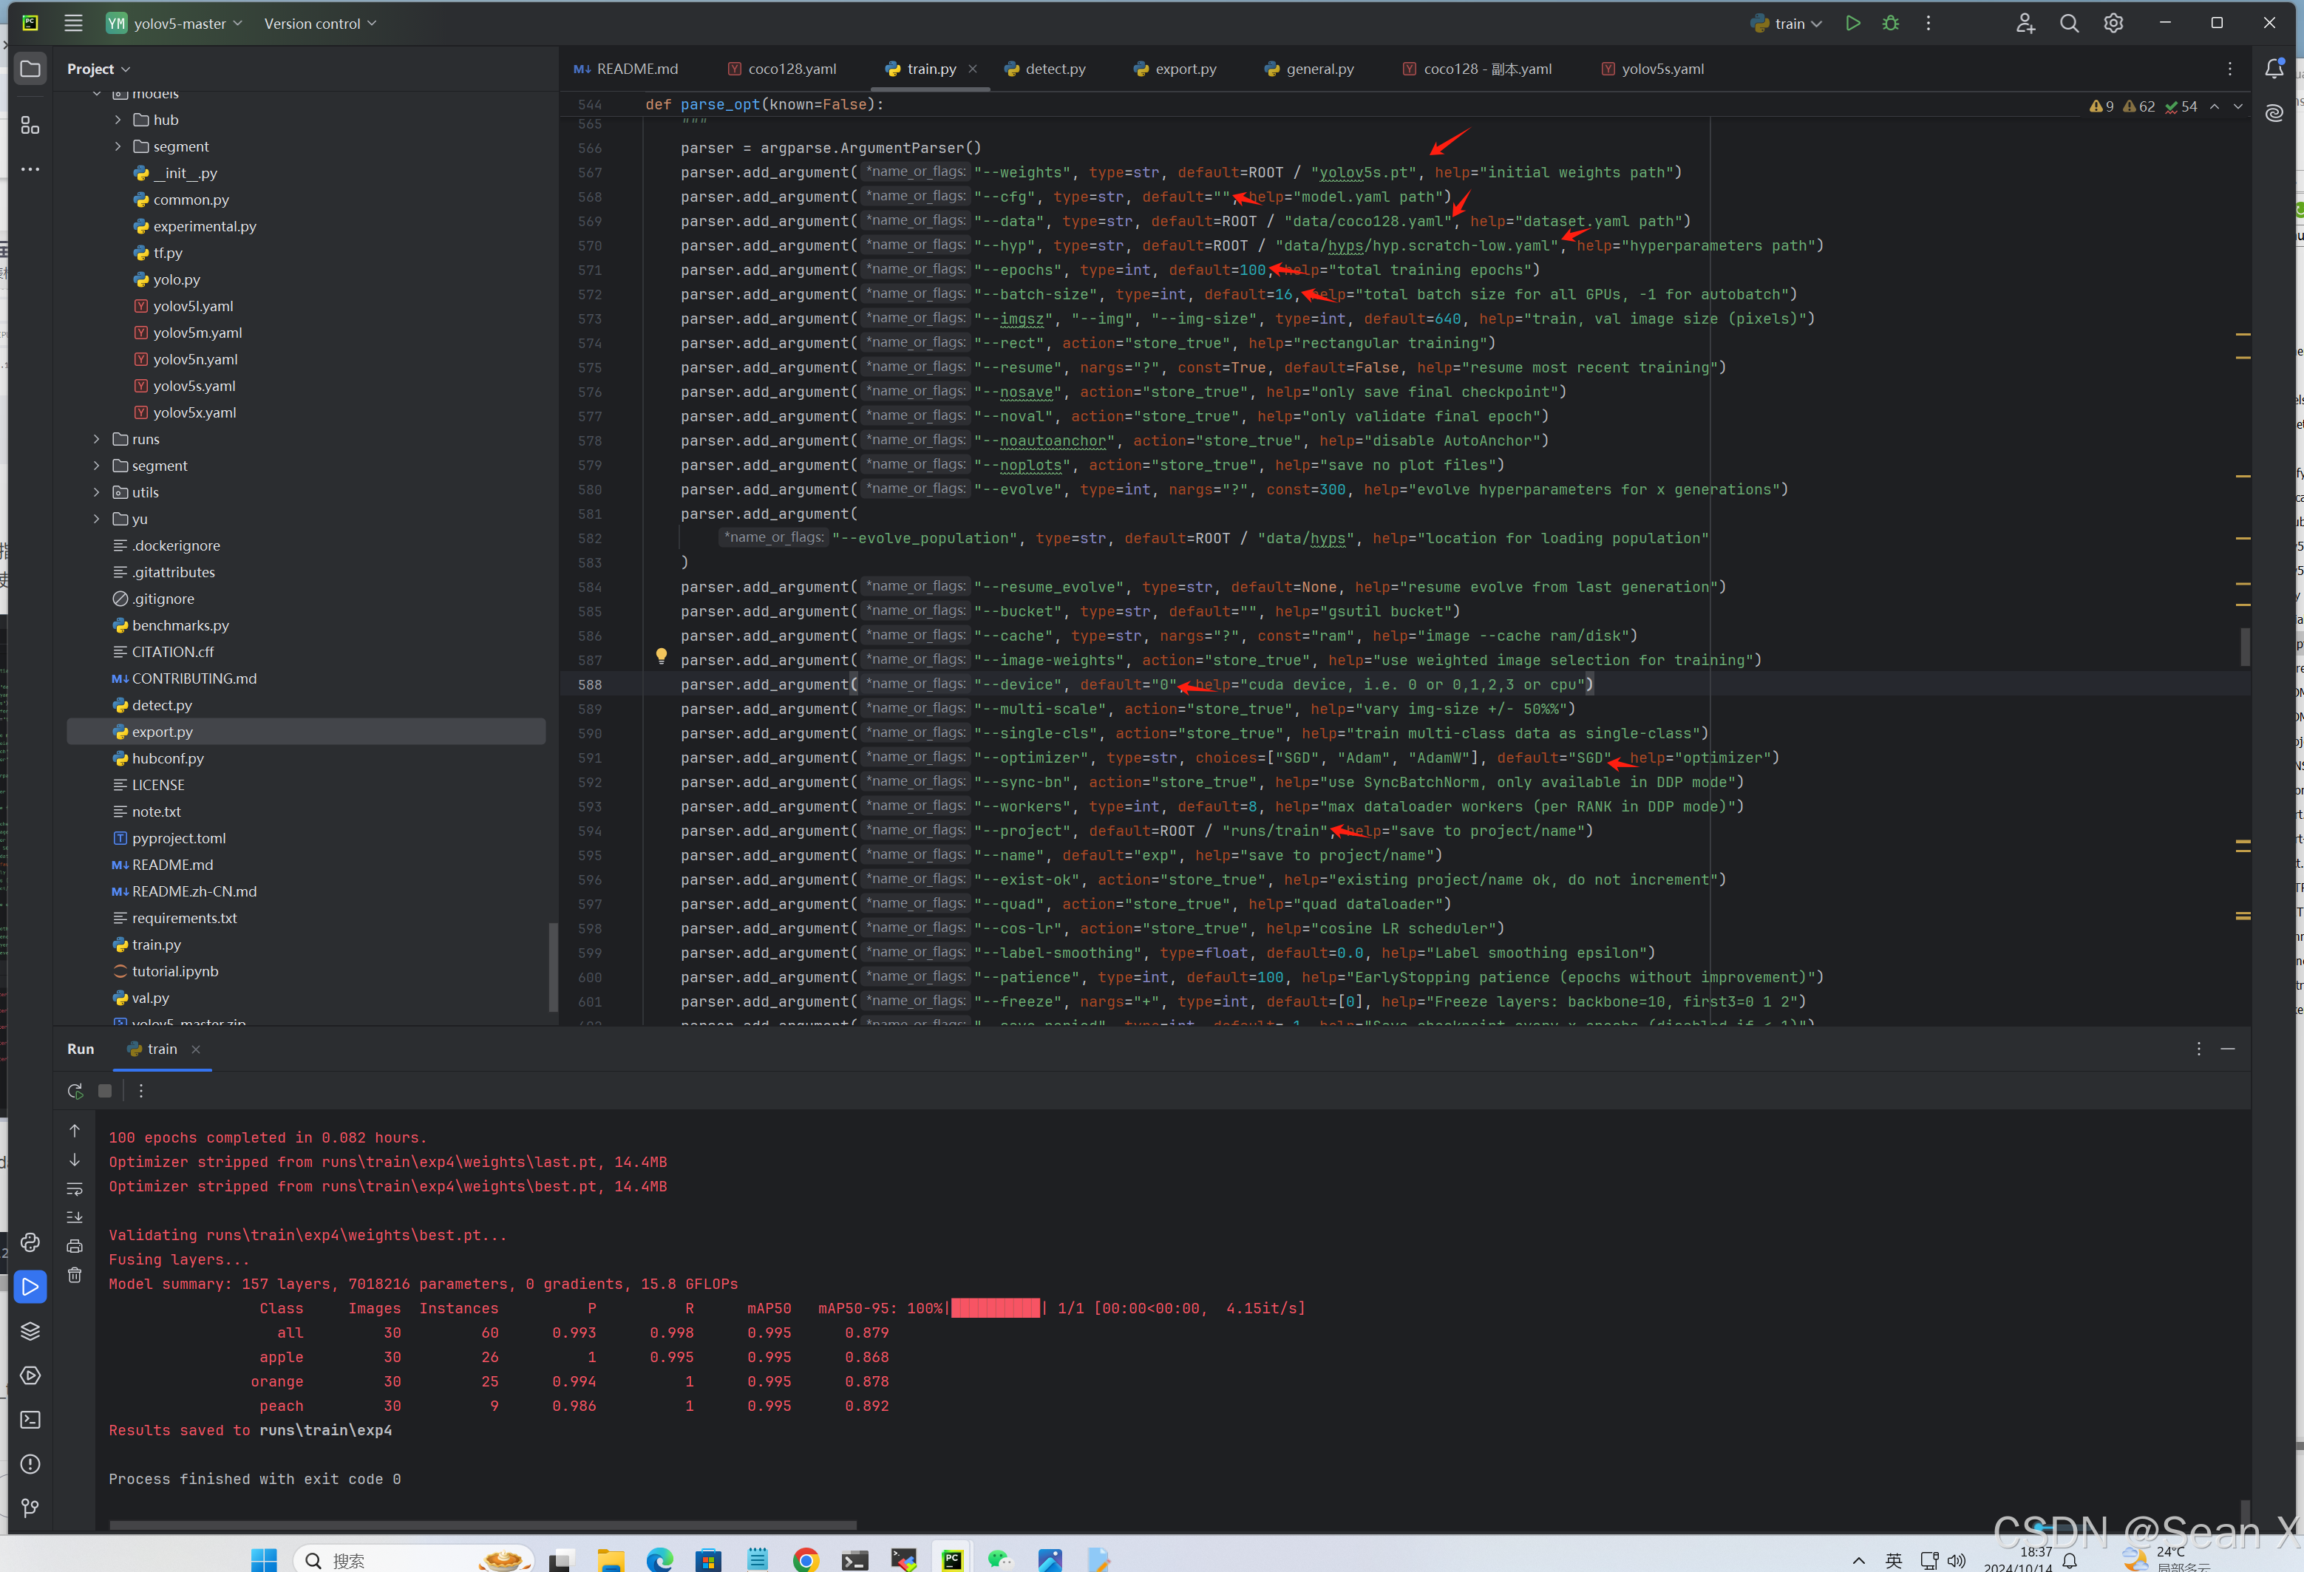This screenshot has height=1572, width=2304.
Task: Open the main hamburger menu
Action: (x=73, y=23)
